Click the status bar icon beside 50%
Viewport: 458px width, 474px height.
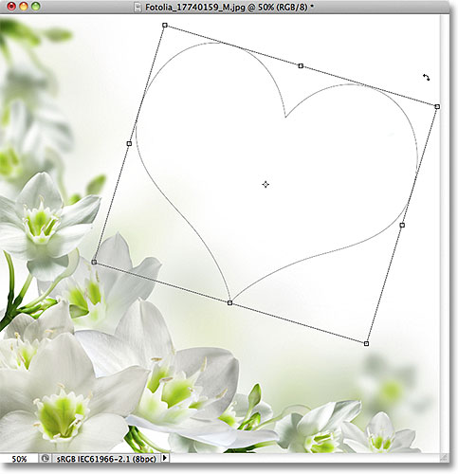click(x=46, y=458)
